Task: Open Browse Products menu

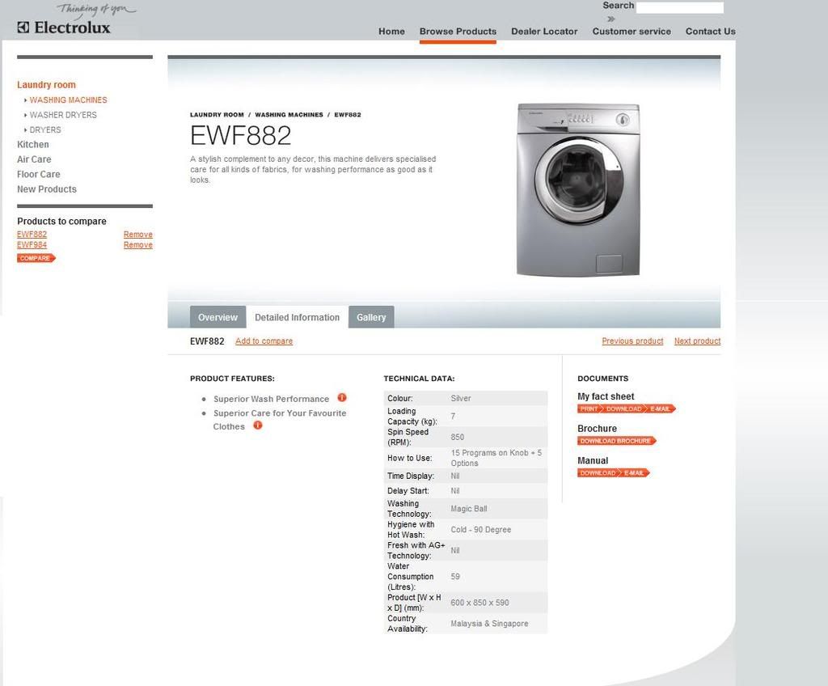Action: 458,32
